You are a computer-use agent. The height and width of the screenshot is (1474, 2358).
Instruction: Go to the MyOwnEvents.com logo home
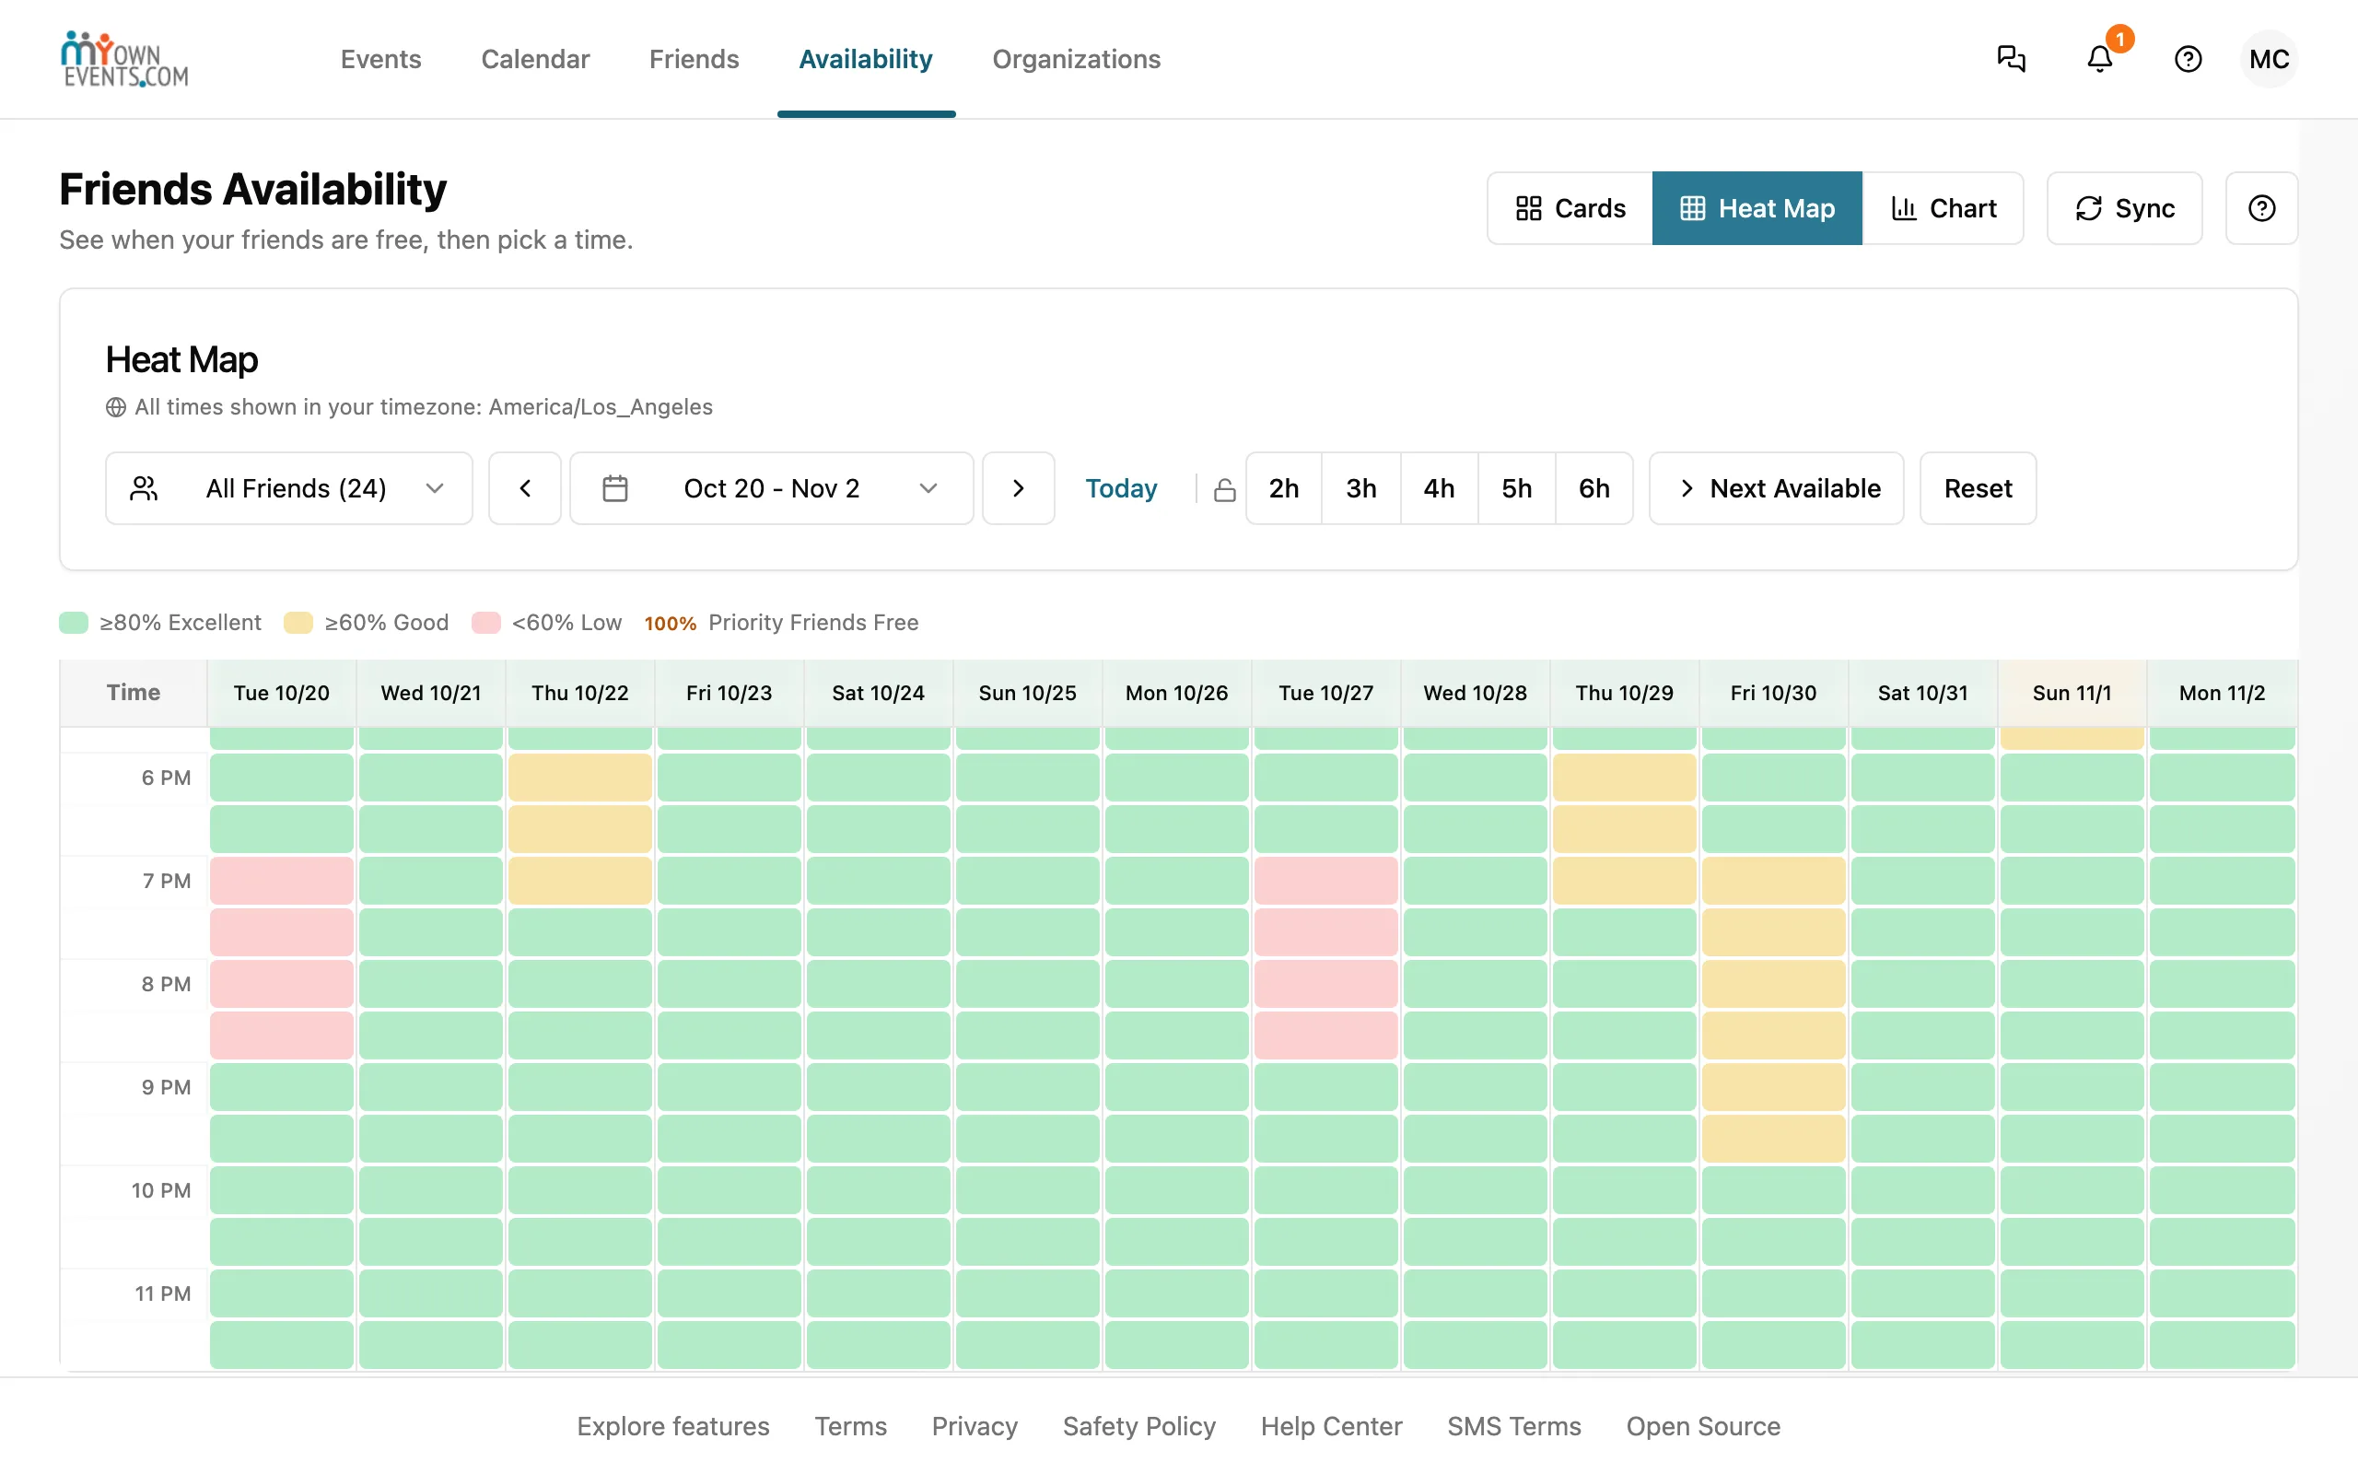124,58
